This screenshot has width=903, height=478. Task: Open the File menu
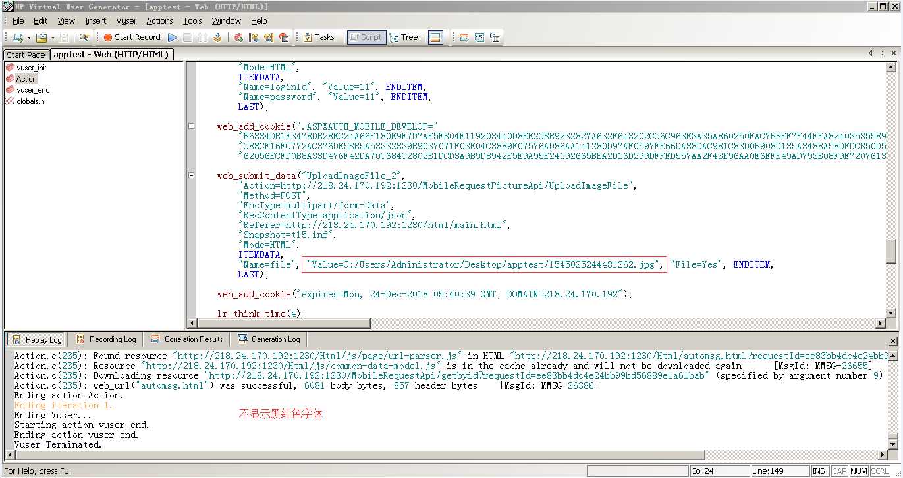tap(18, 21)
